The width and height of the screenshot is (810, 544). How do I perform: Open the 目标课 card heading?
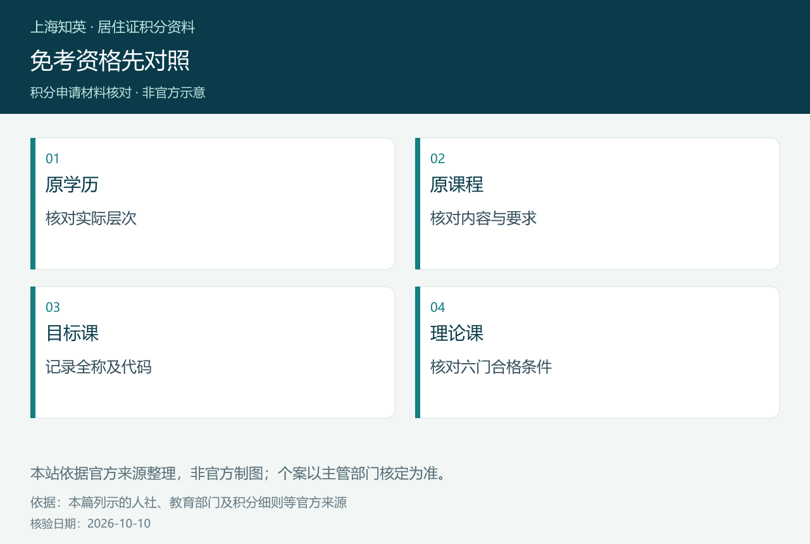click(x=72, y=333)
